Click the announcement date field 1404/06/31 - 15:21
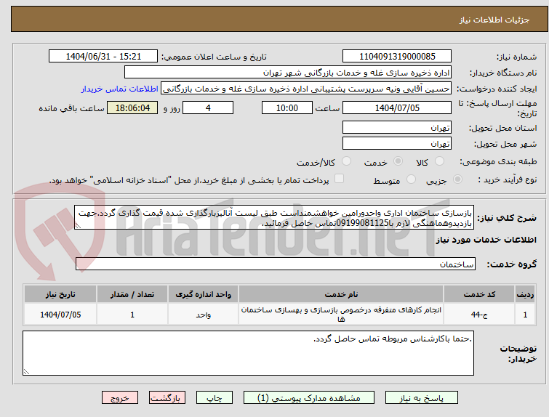The width and height of the screenshot is (549, 417). click(103, 57)
